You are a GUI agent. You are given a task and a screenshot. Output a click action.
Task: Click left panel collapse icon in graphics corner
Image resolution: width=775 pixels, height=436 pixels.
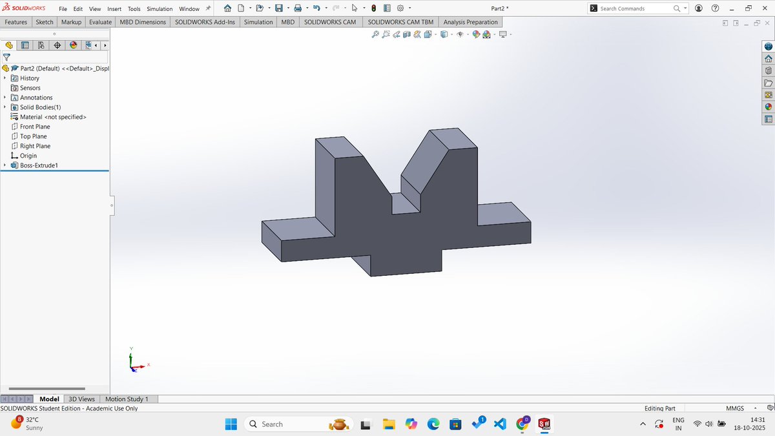(x=725, y=23)
